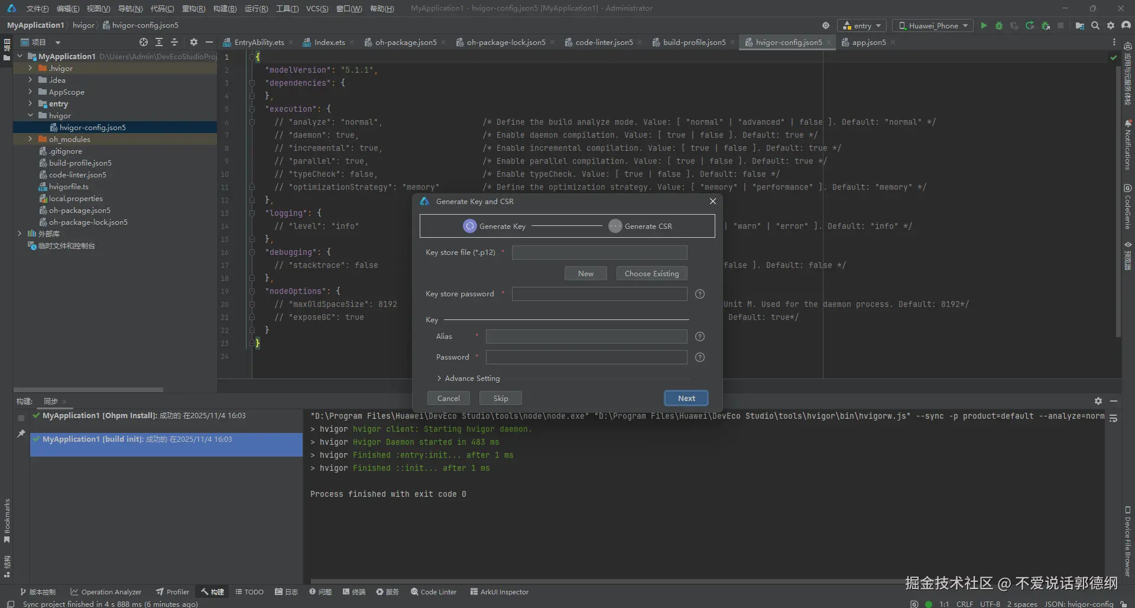The height and width of the screenshot is (608, 1135).
Task: Switch to the app.json5 editor tab
Action: click(x=868, y=42)
